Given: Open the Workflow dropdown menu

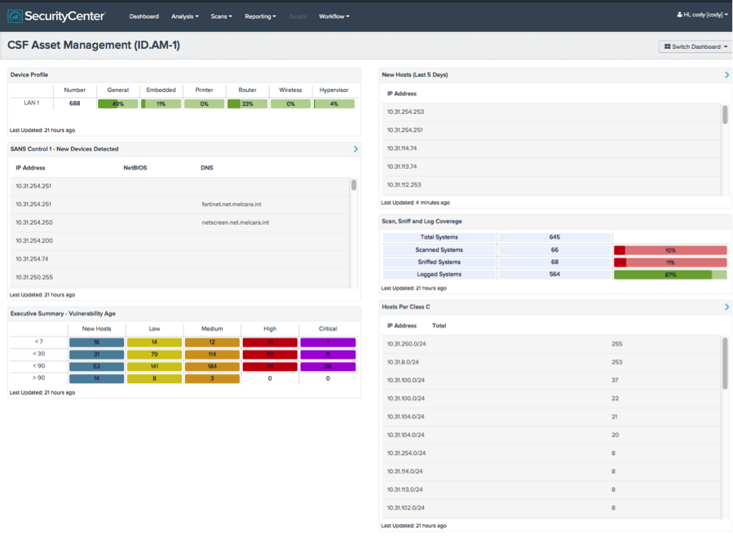Looking at the screenshot, I should pyautogui.click(x=333, y=16).
